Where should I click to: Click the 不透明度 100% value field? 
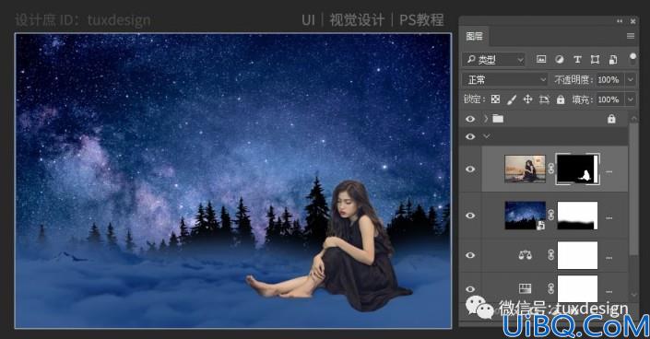point(609,79)
